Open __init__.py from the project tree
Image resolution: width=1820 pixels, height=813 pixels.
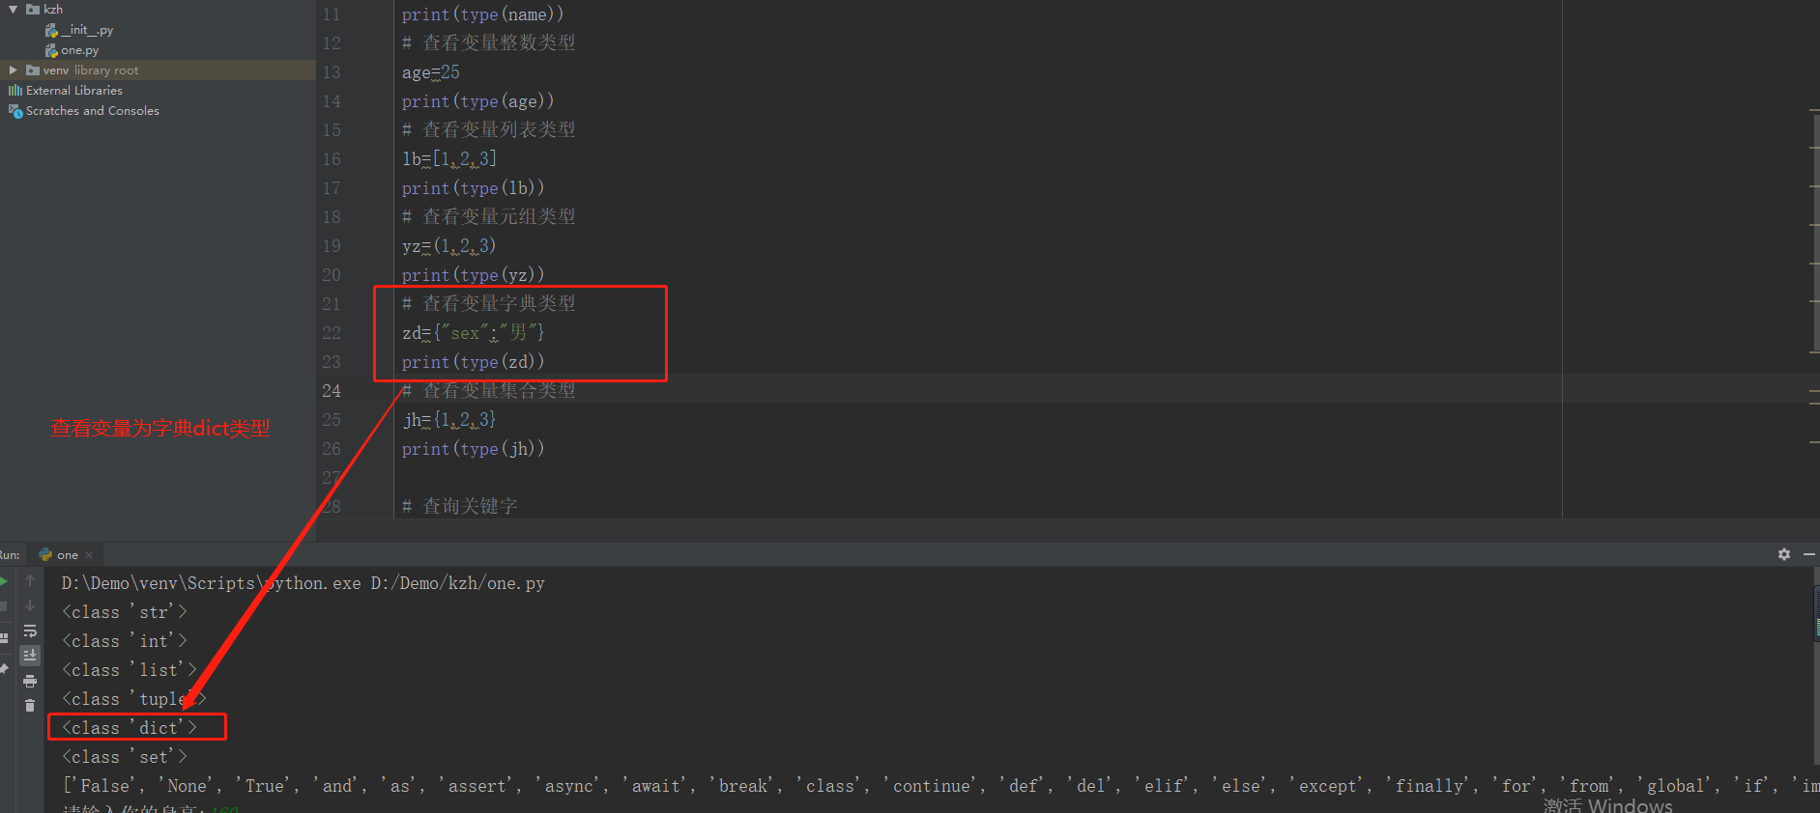[86, 29]
